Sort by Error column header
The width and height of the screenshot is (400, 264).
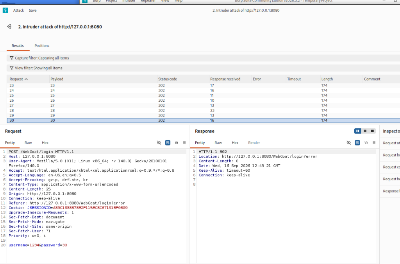click(x=269, y=79)
